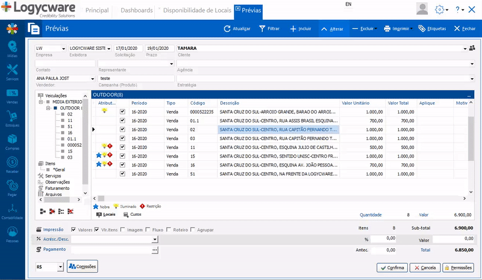Switch to Disponibilidade de Locais tab

[196, 11]
